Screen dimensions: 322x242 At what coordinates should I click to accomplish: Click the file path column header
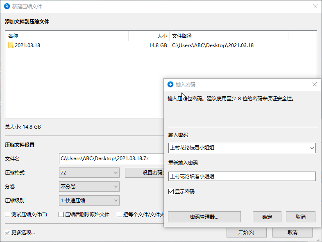coord(228,36)
